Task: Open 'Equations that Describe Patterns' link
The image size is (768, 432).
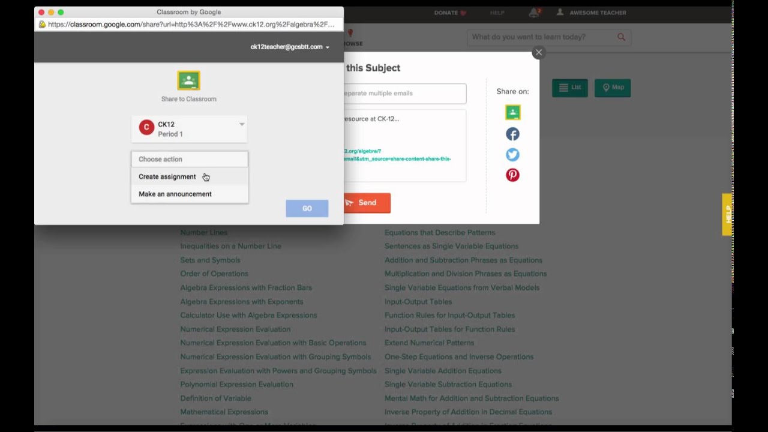Action: pos(440,232)
